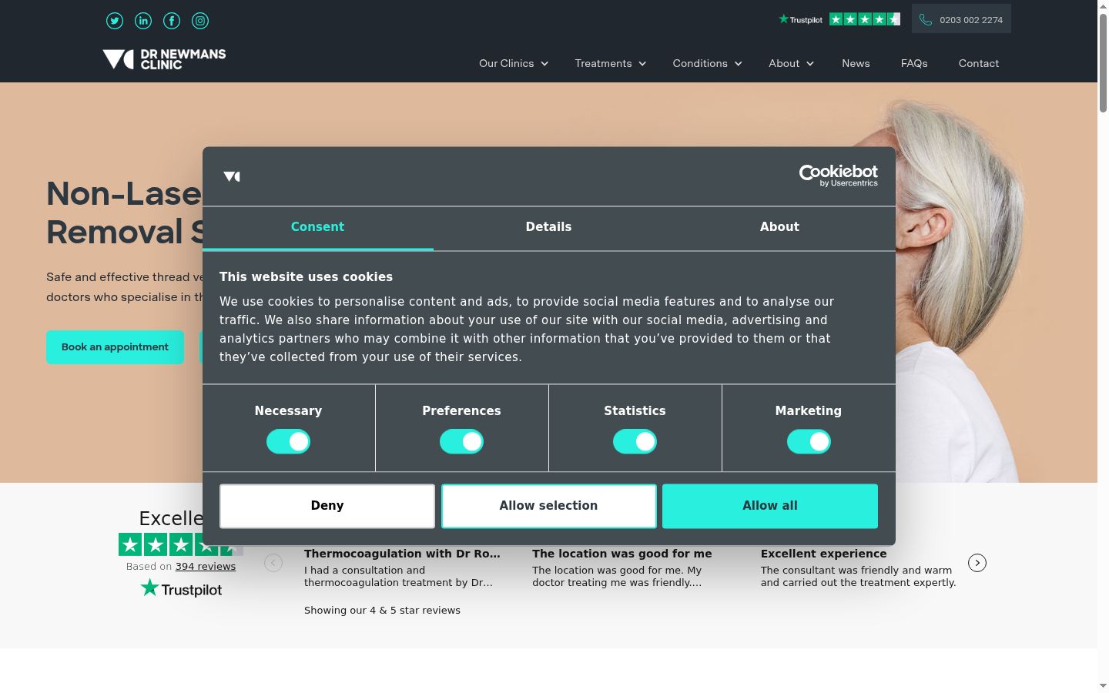
Task: Click the Dr Newmans Clinic logo
Action: click(164, 59)
